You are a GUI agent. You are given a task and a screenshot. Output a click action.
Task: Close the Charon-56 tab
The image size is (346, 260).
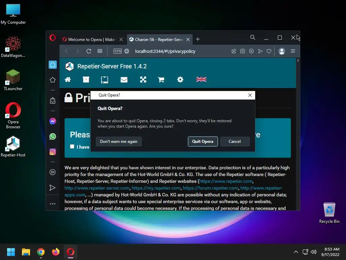tap(188, 40)
